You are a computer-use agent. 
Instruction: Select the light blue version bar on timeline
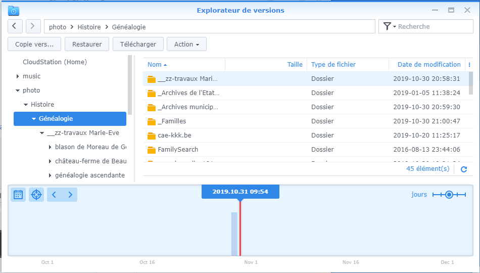click(234, 234)
